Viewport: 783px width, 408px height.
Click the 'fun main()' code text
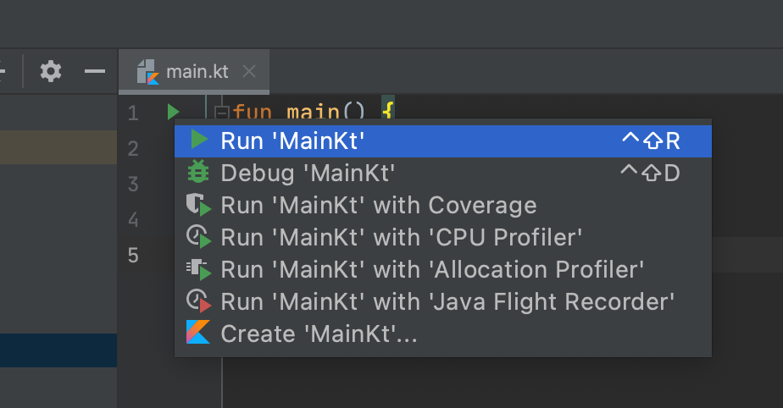pyautogui.click(x=299, y=111)
